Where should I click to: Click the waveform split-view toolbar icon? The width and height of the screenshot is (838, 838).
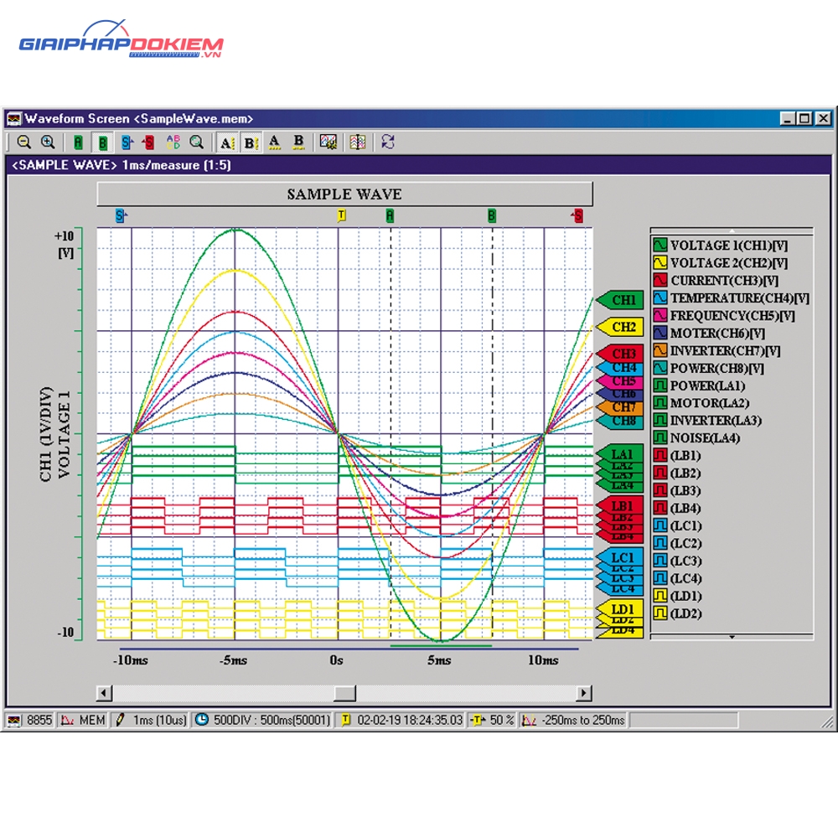coord(358,142)
